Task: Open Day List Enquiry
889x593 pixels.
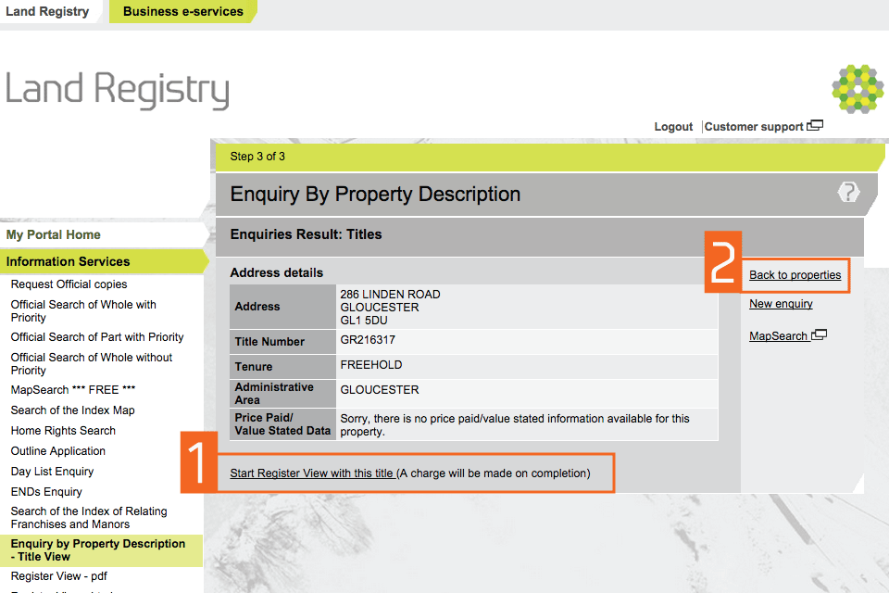Action: pos(53,472)
